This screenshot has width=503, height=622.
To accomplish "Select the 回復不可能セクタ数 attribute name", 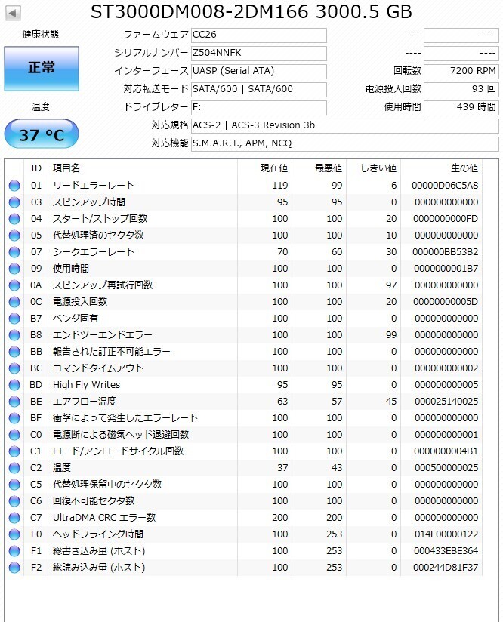I will [94, 501].
